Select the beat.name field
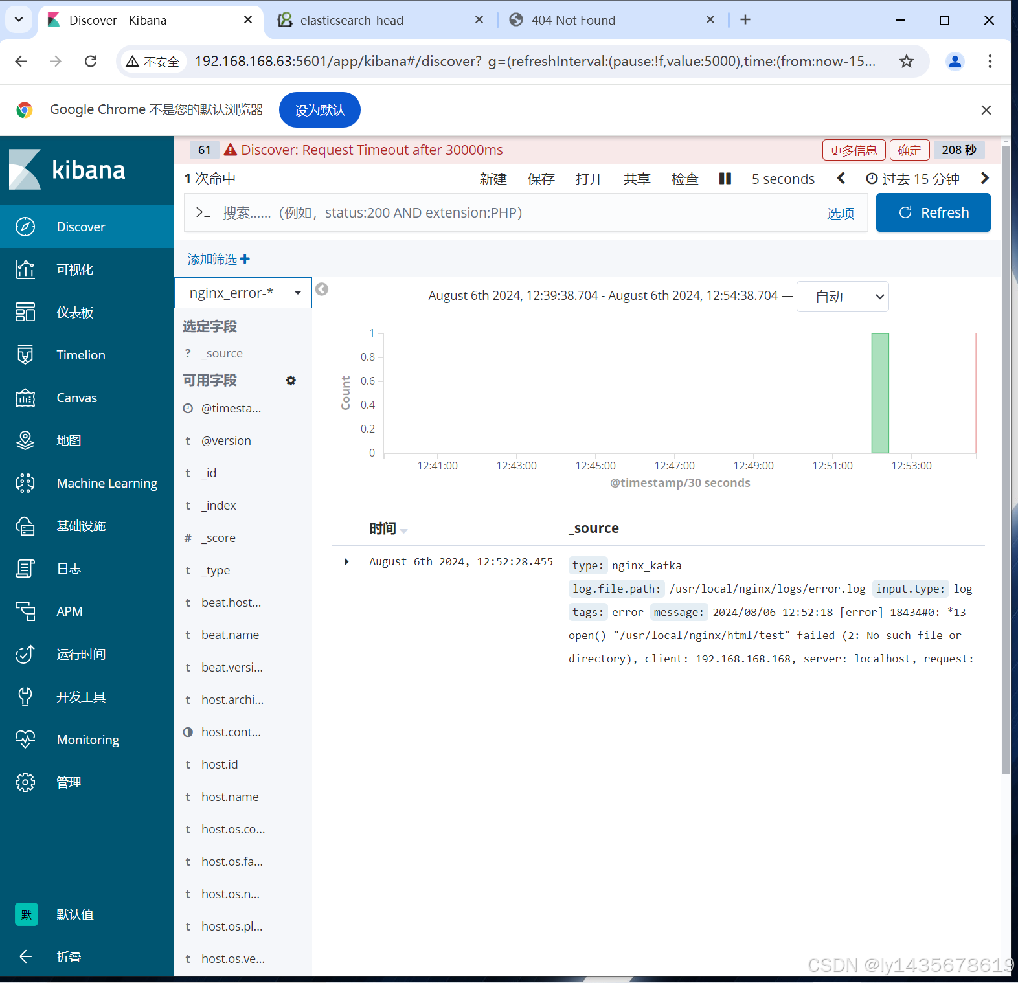The height and width of the screenshot is (983, 1018). coord(230,635)
